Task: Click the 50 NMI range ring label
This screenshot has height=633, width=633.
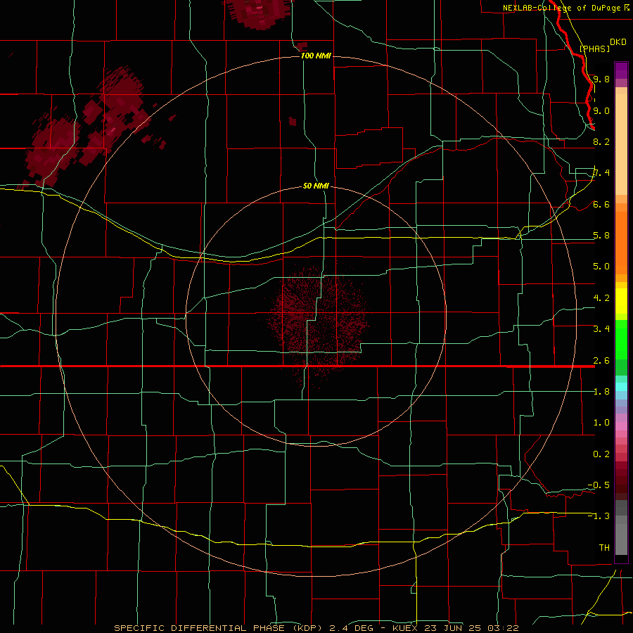Action: [x=316, y=186]
